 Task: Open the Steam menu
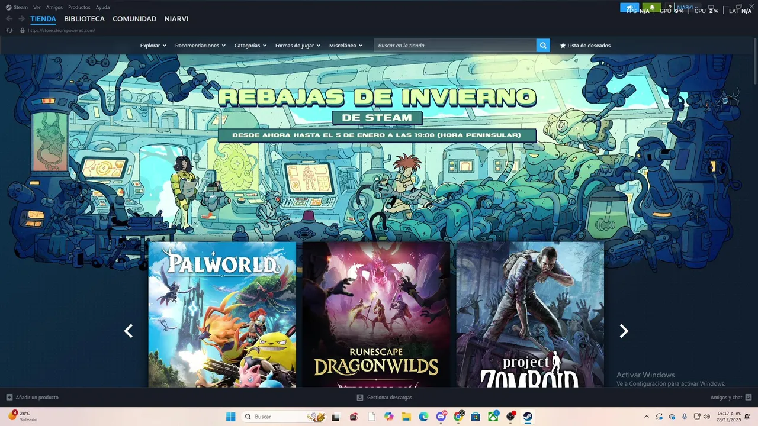click(17, 7)
